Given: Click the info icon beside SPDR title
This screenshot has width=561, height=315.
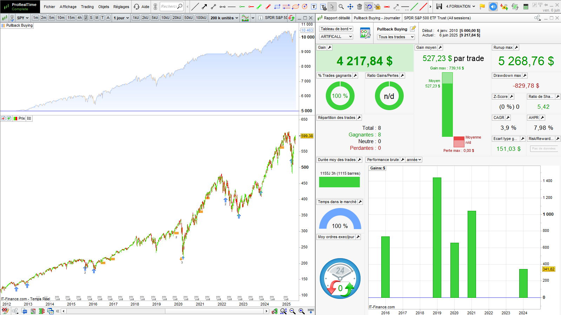Looking at the screenshot, I should coord(260,18).
